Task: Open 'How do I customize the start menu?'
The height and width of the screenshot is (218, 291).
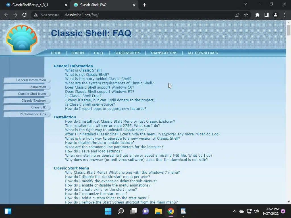Action: [x=96, y=194]
